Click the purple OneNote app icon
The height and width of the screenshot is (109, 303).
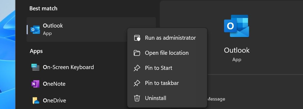[35, 84]
